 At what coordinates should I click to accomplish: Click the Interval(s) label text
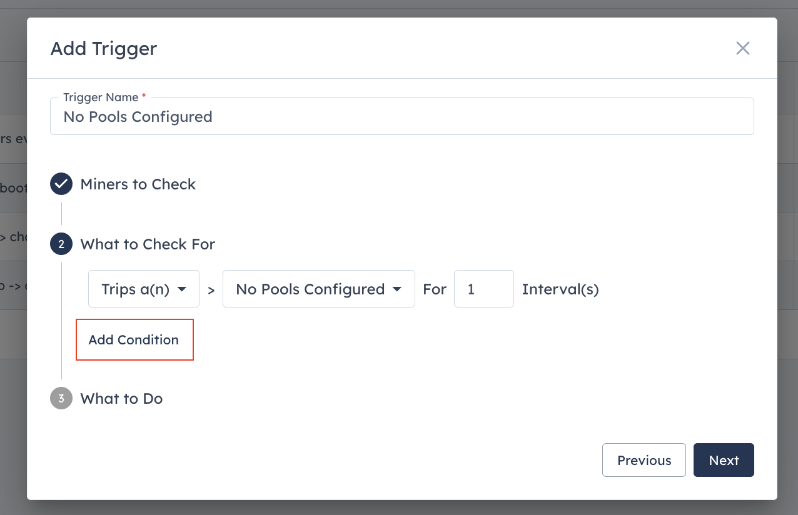[x=560, y=289]
